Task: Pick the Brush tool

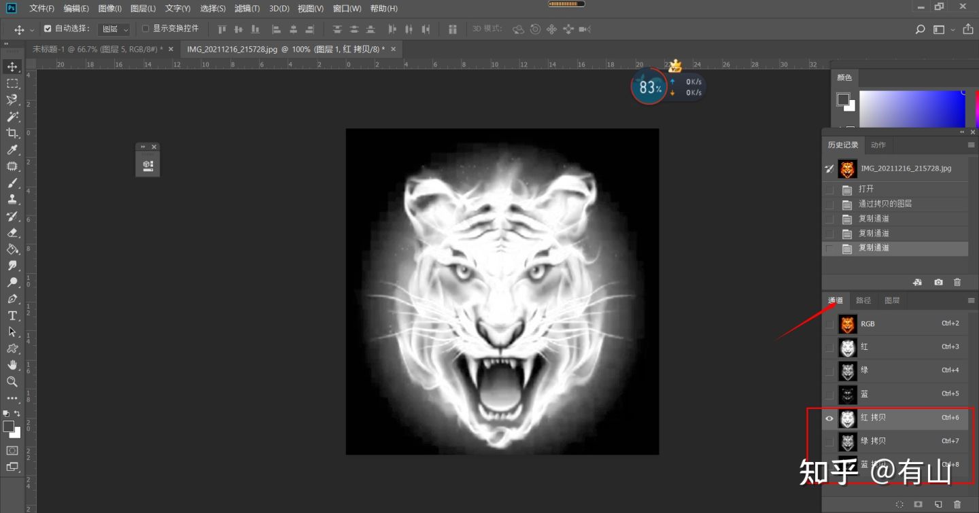Action: click(12, 183)
